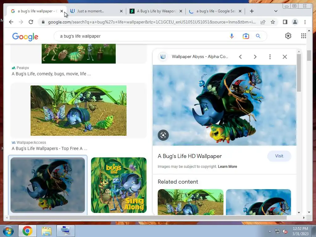
Task: Search by voice microphone icon
Action: click(232, 36)
